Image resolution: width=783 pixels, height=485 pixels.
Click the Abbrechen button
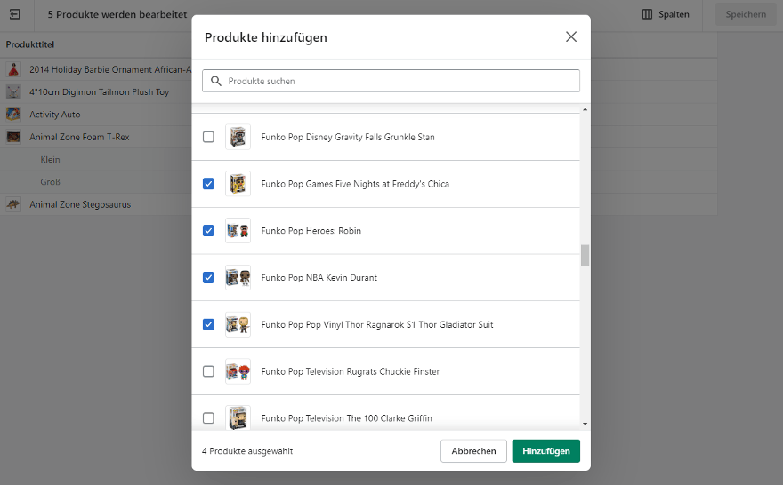point(473,450)
